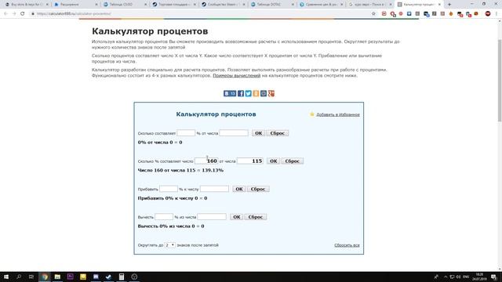This screenshot has height=282, width=502.
Task: Open the taskbar clock and date
Action: (479, 277)
